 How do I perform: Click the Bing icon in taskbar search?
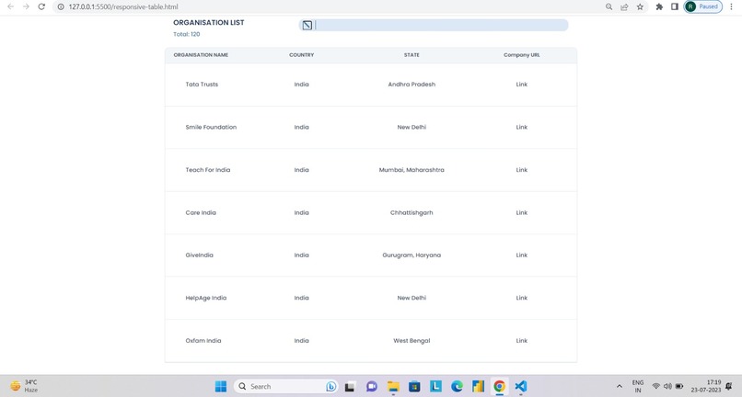tap(331, 386)
